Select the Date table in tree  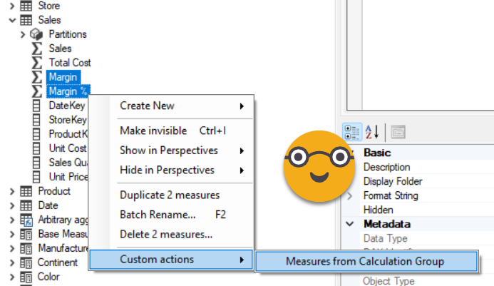pos(48,205)
